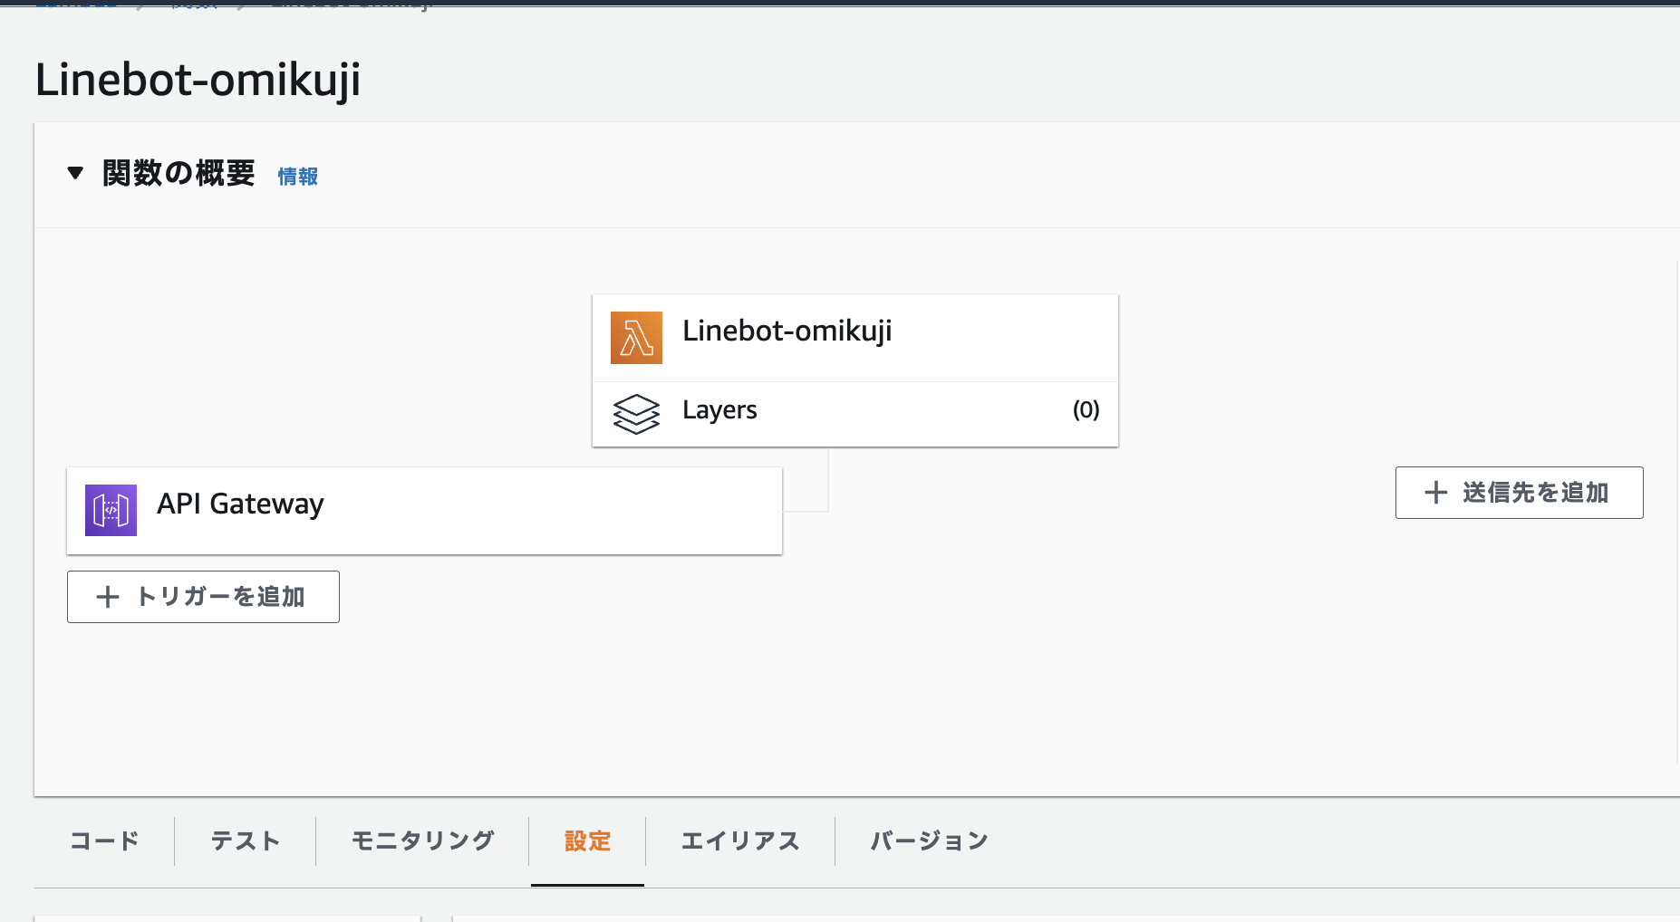Screen dimensions: 1680x922
Task: Select the purple API Gateway trigger icon
Action: coord(110,510)
